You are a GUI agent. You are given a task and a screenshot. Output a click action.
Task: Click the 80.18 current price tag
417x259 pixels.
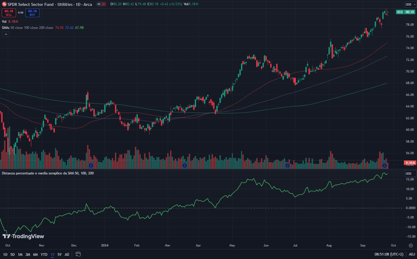pos(410,12)
